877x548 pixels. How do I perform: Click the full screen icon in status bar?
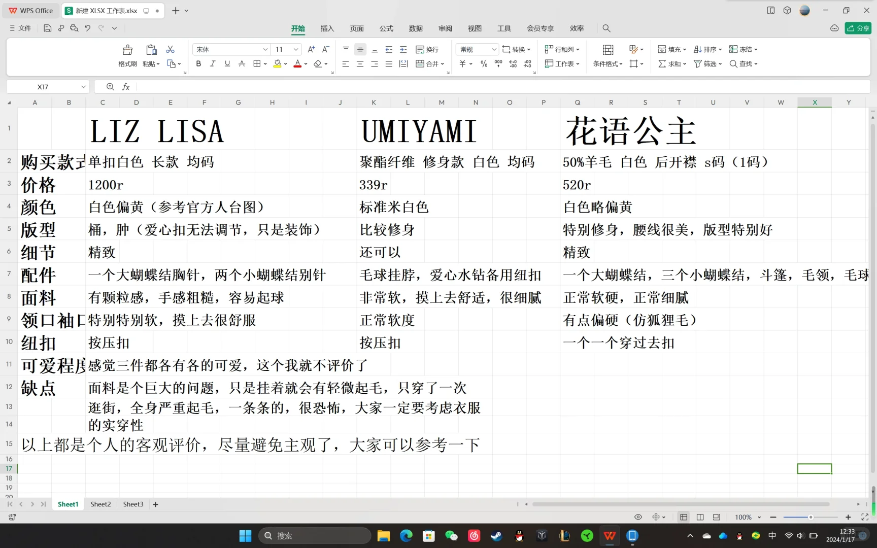(865, 517)
